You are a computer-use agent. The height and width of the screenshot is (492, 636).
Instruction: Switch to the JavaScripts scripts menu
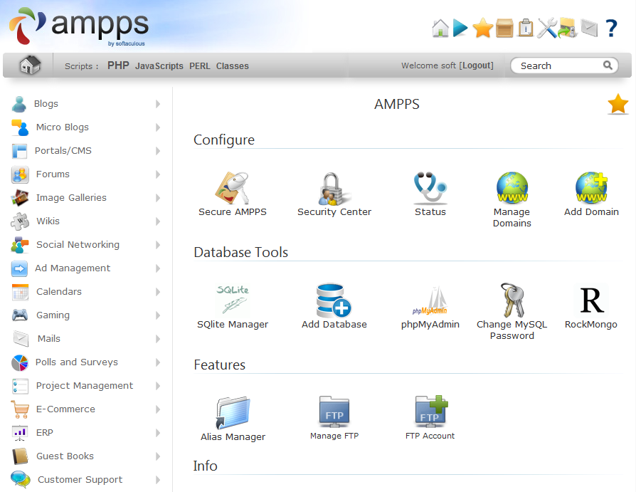click(x=159, y=66)
